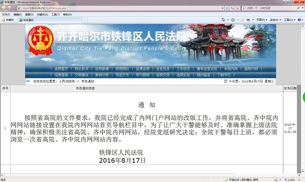Open the 帮助(H) menu

click(x=67, y=14)
